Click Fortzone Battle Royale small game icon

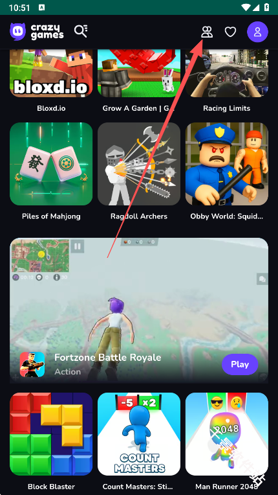click(32, 364)
